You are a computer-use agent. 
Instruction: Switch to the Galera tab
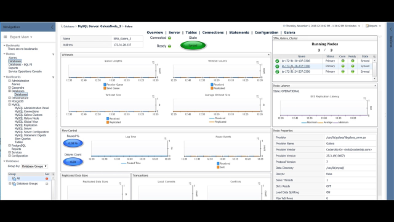click(289, 33)
